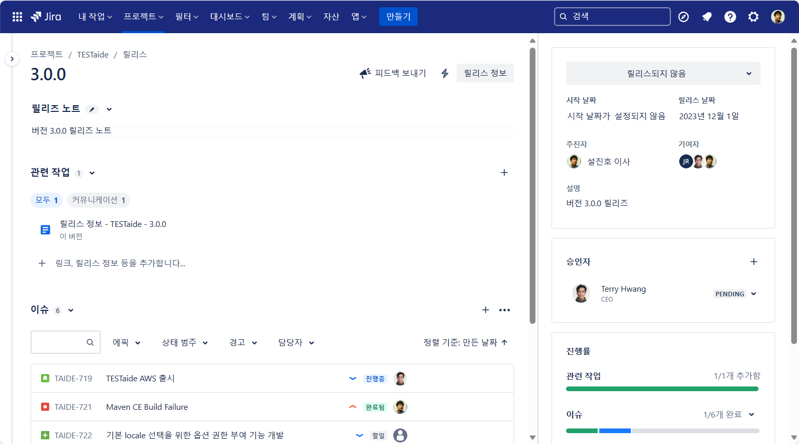
Task: Click the 만들기 create button
Action: 398,17
